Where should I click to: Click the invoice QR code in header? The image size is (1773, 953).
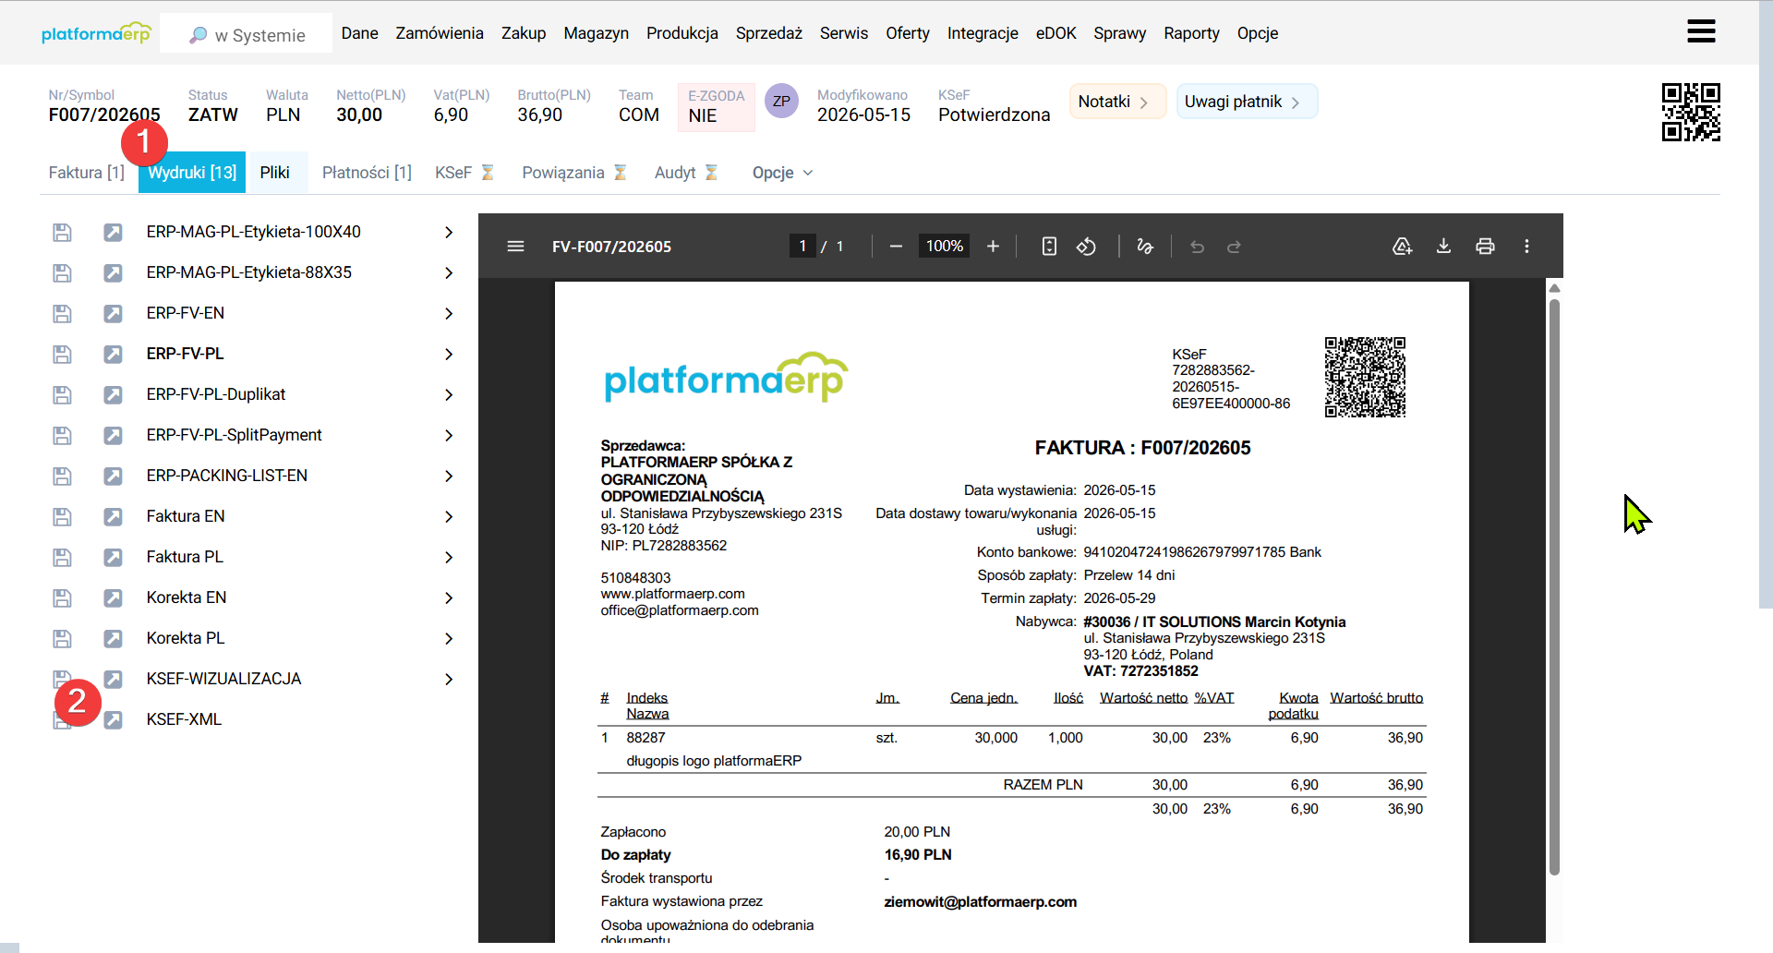coord(1691,112)
